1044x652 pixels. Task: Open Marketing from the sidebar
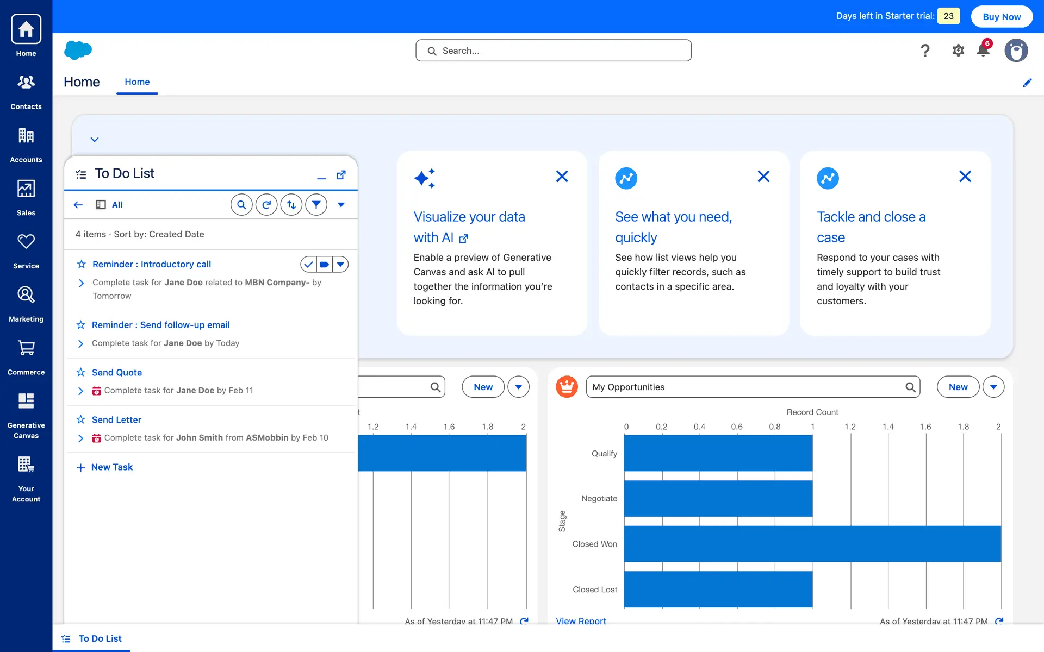click(26, 296)
